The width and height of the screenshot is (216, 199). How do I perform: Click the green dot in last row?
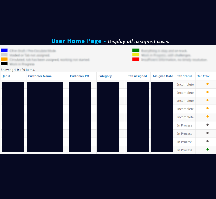[207, 150]
